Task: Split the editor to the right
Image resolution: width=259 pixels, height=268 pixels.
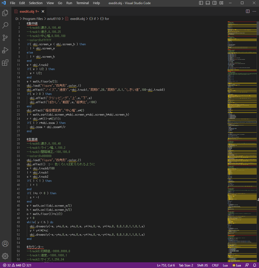Action: (248, 11)
